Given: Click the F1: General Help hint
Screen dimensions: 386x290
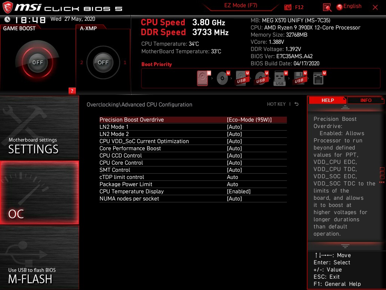Looking at the screenshot, I should coord(337,284).
